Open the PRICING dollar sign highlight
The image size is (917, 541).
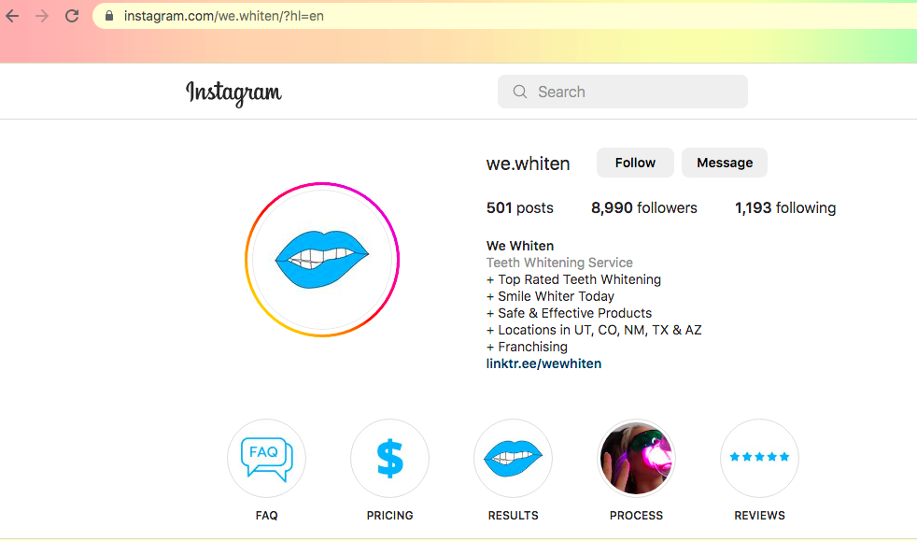pos(389,458)
